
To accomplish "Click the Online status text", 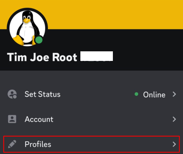I will pyautogui.click(x=154, y=94).
